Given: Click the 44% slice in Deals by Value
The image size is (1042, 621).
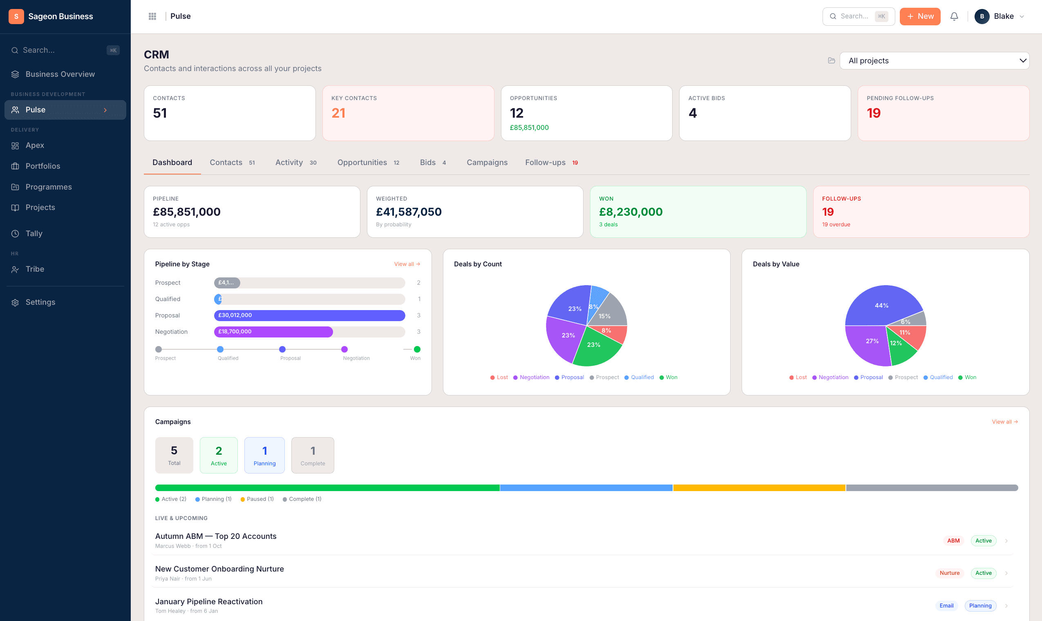Looking at the screenshot, I should (881, 306).
